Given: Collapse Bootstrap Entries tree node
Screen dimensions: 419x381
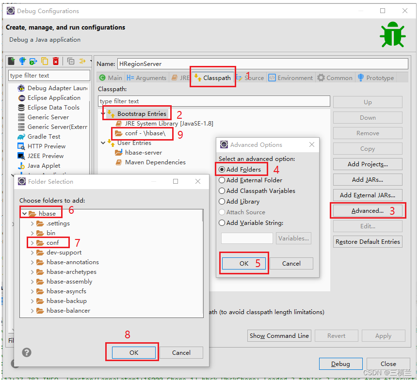Looking at the screenshot, I should pos(103,114).
